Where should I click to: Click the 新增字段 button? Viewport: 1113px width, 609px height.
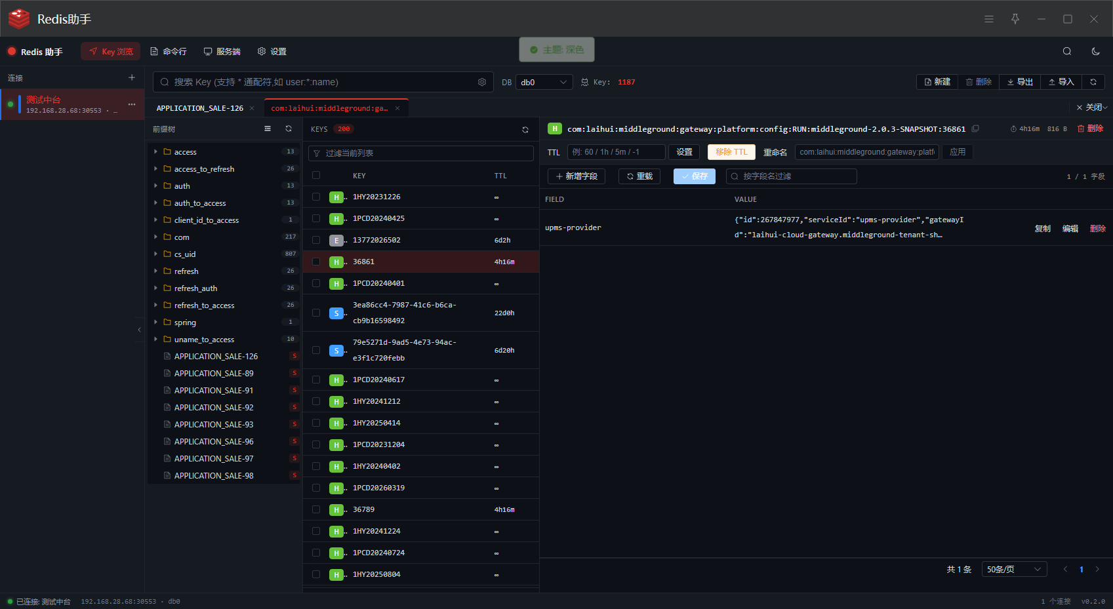pos(577,176)
